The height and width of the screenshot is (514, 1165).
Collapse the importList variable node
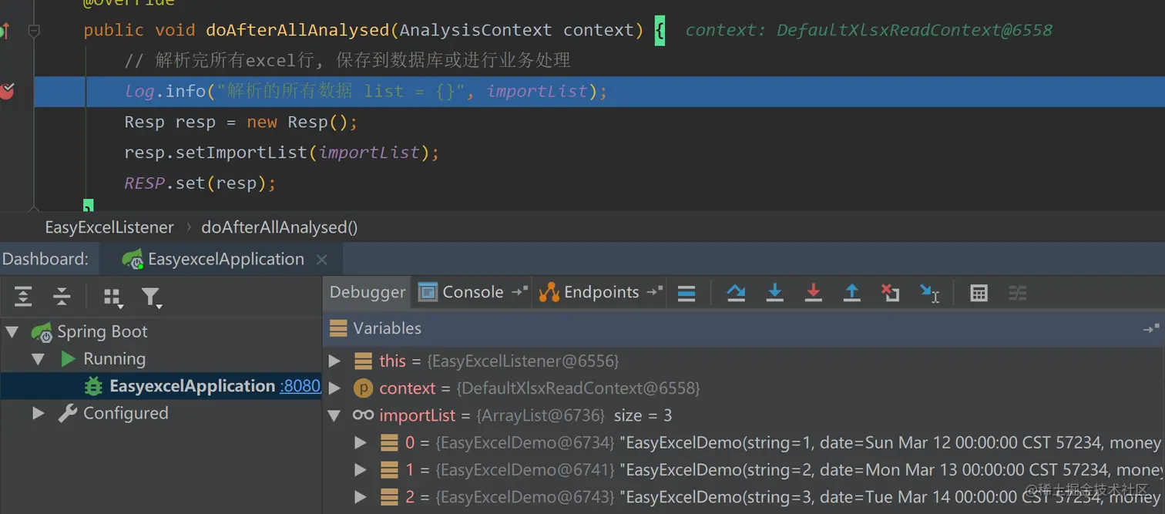click(x=334, y=415)
